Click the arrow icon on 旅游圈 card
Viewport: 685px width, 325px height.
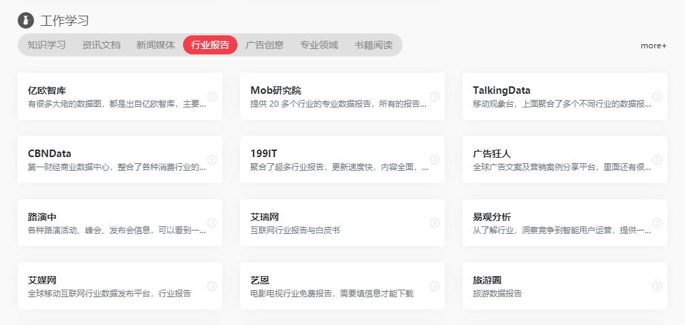657,286
